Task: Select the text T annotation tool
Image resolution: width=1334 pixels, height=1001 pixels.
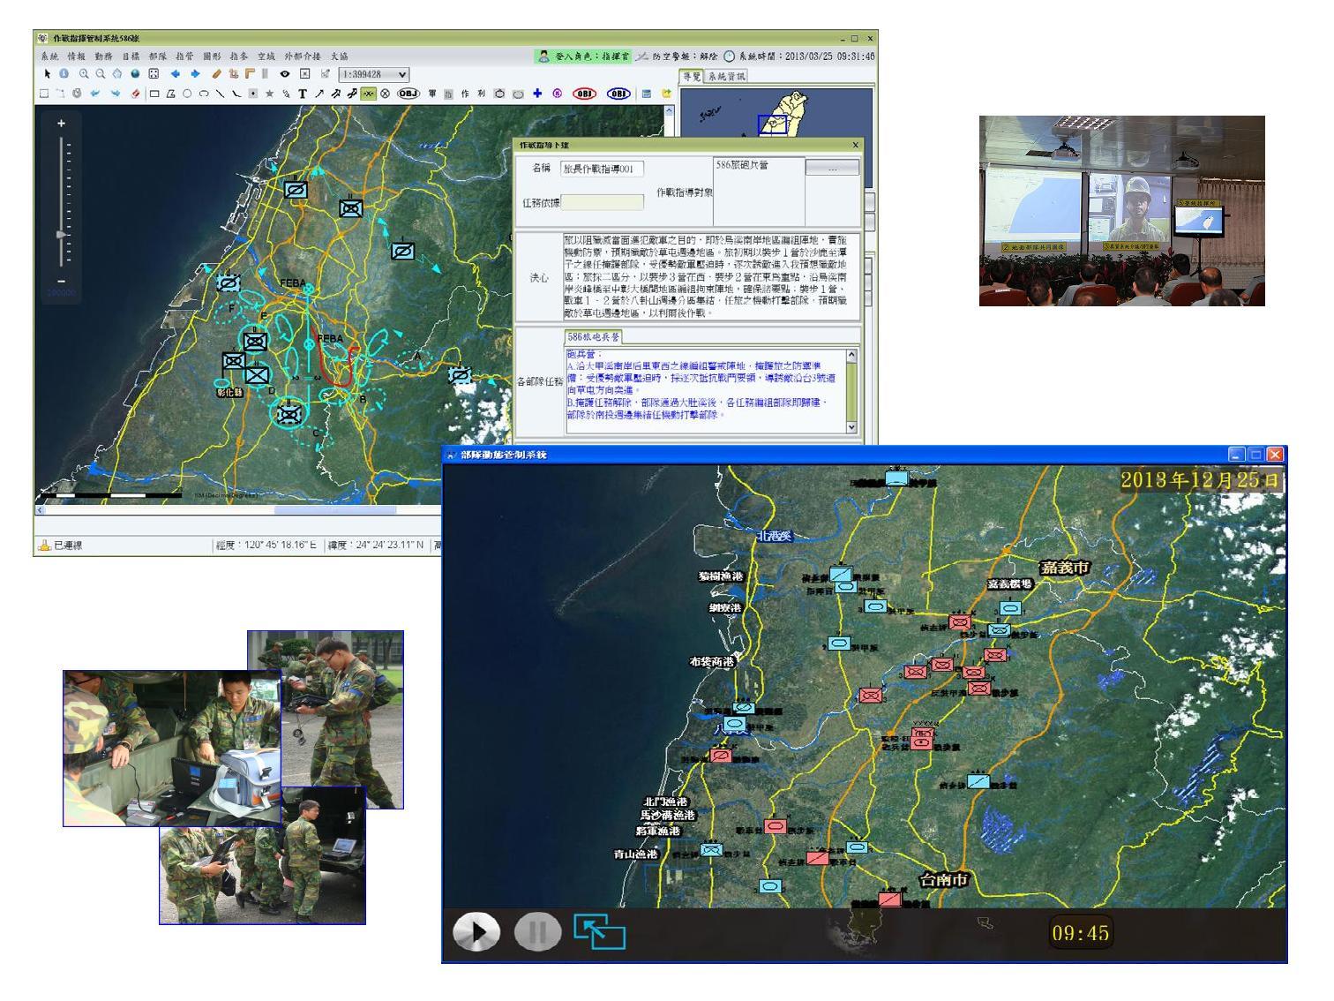Action: pos(303,94)
